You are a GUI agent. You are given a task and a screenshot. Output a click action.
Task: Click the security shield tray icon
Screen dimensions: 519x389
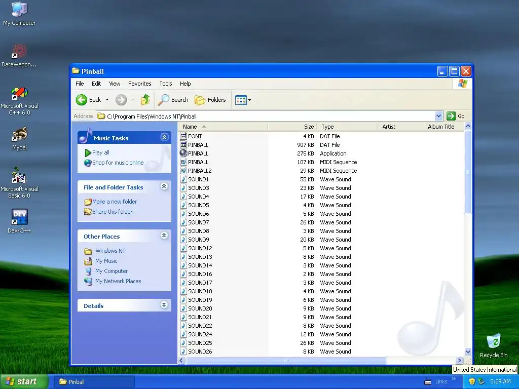[x=472, y=381]
